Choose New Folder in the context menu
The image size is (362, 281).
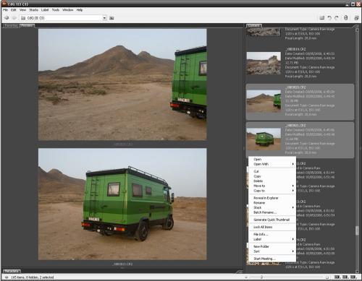(272, 246)
